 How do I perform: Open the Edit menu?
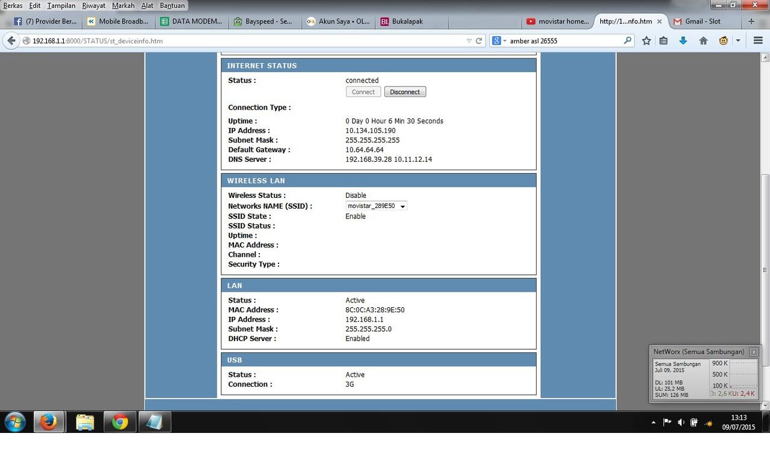35,5
